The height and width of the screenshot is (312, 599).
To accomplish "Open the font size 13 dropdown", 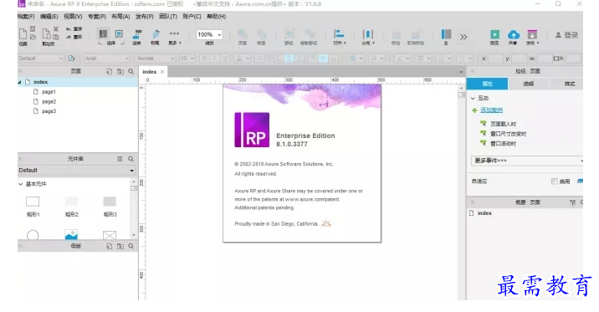I will point(187,59).
